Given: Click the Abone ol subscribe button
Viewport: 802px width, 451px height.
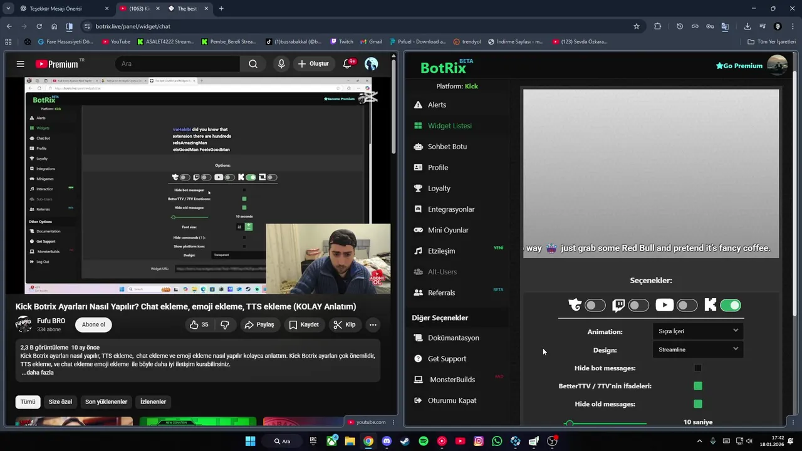Looking at the screenshot, I should [93, 324].
